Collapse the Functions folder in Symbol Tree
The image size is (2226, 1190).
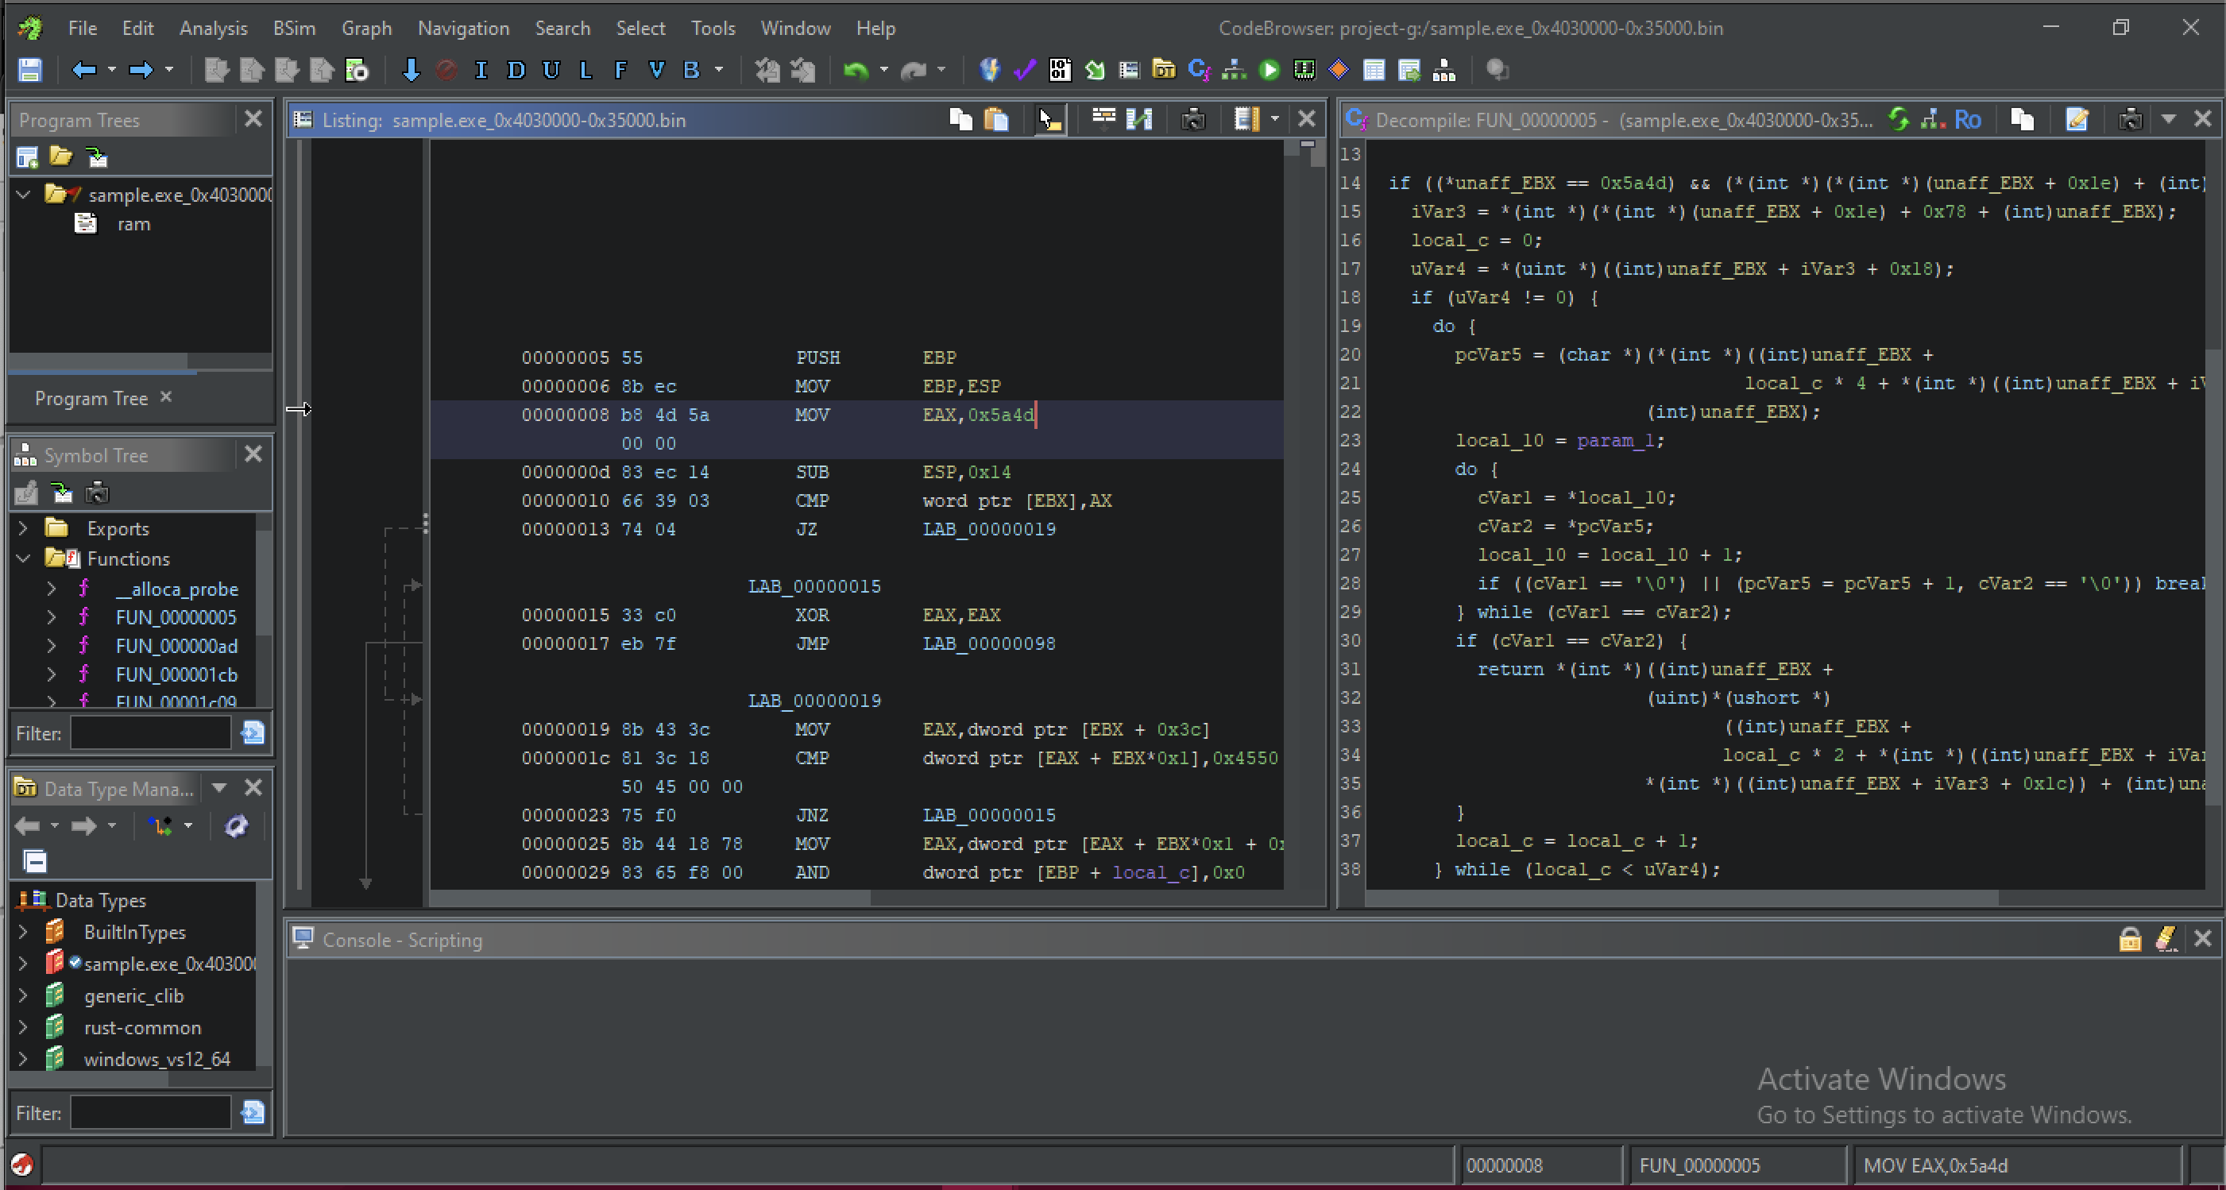click(x=24, y=558)
